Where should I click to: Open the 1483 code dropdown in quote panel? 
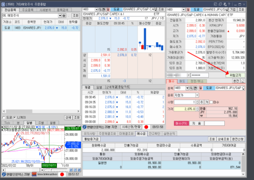point(96,9)
